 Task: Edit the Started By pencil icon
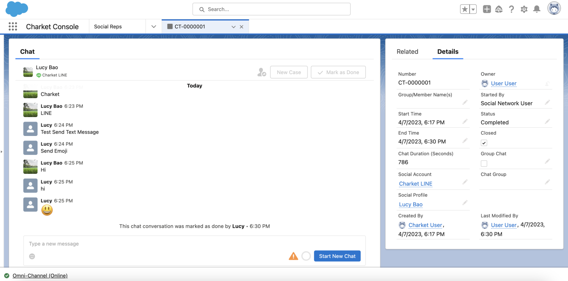[x=548, y=102]
